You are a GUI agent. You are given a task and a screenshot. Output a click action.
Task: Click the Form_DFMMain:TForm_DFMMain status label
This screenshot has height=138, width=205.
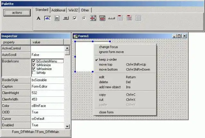coord(36,132)
